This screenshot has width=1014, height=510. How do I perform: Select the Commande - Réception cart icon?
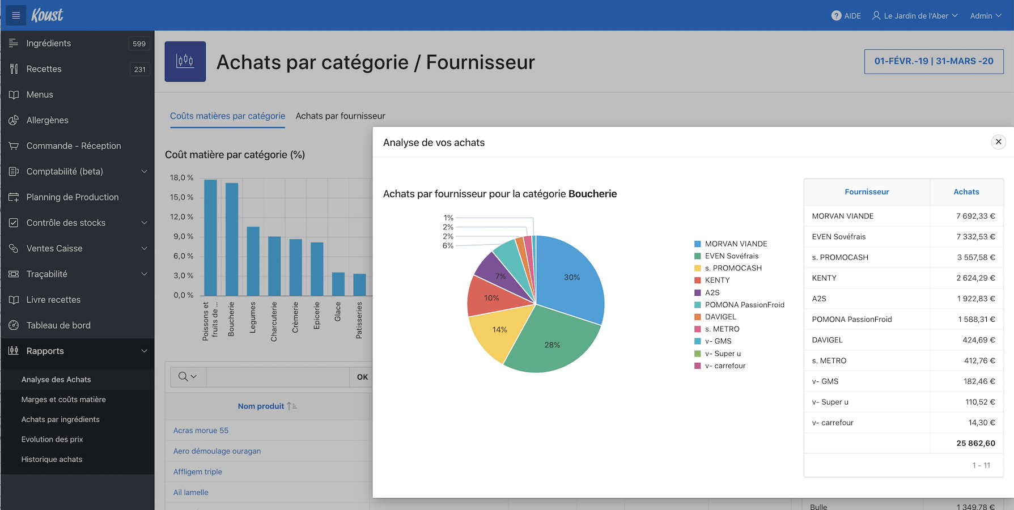(12, 146)
